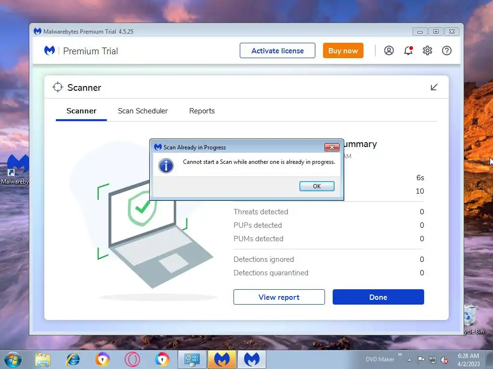Open the network tray icon

[433, 359]
